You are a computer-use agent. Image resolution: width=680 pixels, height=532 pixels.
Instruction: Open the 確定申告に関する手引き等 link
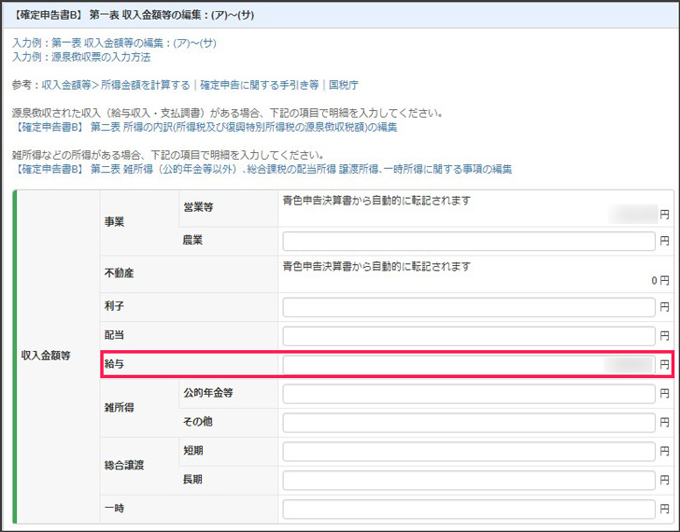click(x=259, y=85)
